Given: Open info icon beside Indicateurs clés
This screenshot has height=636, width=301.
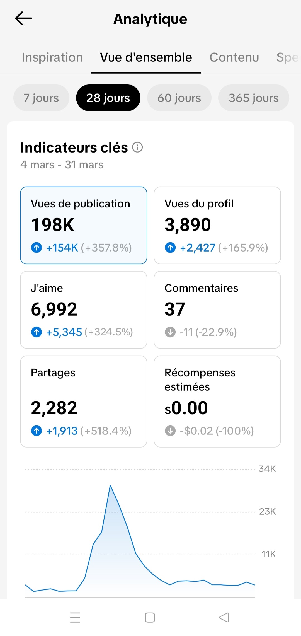Looking at the screenshot, I should (x=137, y=147).
